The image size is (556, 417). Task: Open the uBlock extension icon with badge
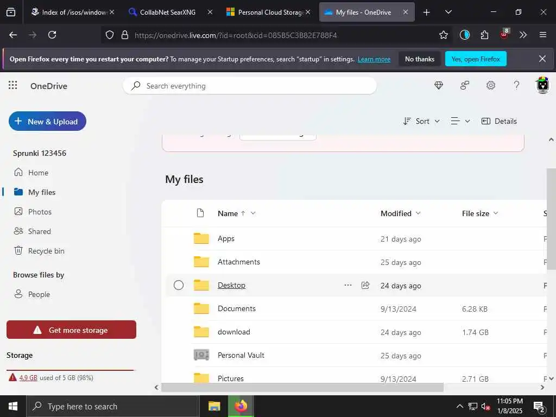(504, 34)
